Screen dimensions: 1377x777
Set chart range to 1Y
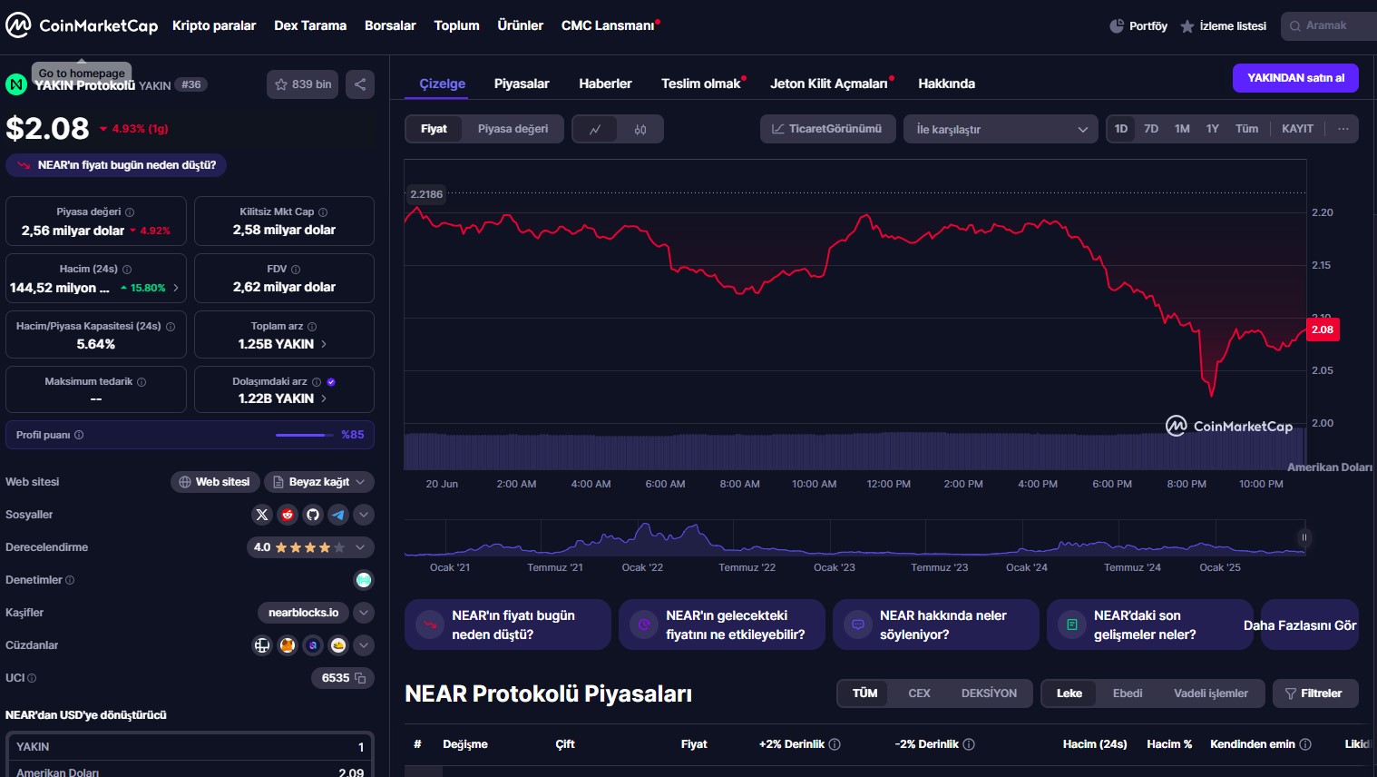click(1213, 129)
